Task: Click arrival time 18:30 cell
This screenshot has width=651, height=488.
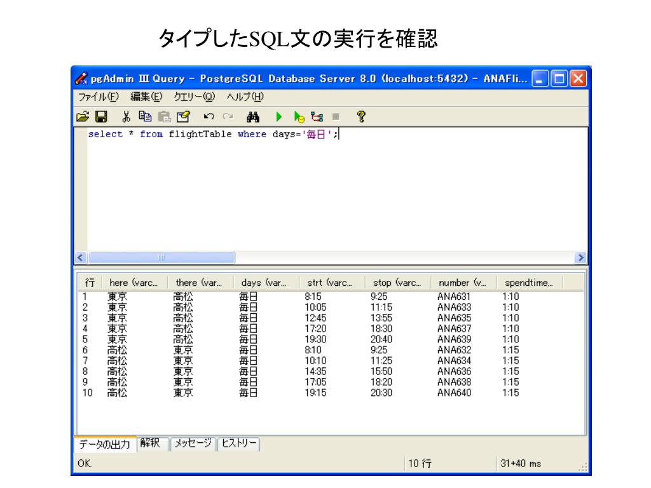Action: 381,329
